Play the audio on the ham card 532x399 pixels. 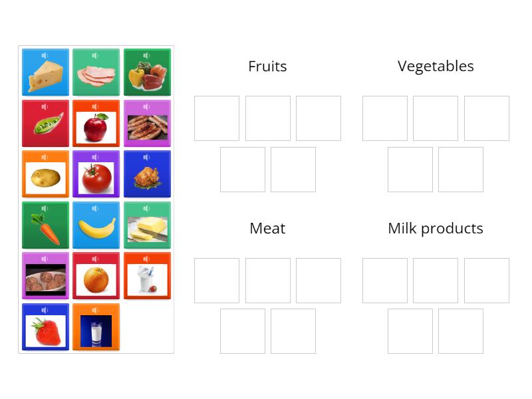(96, 54)
